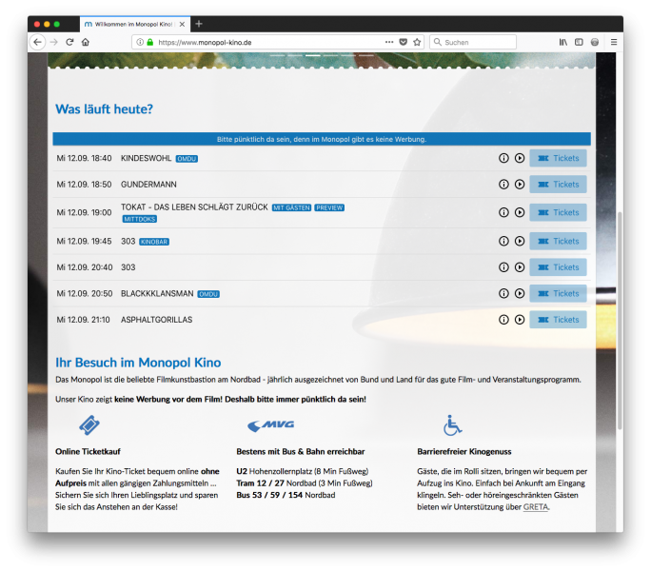Click the Suchen search field
Image resolution: width=651 pixels, height=571 pixels.
473,42
